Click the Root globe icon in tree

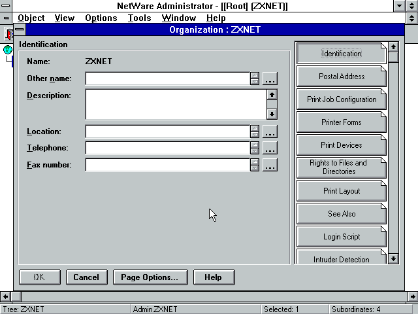pyautogui.click(x=8, y=50)
